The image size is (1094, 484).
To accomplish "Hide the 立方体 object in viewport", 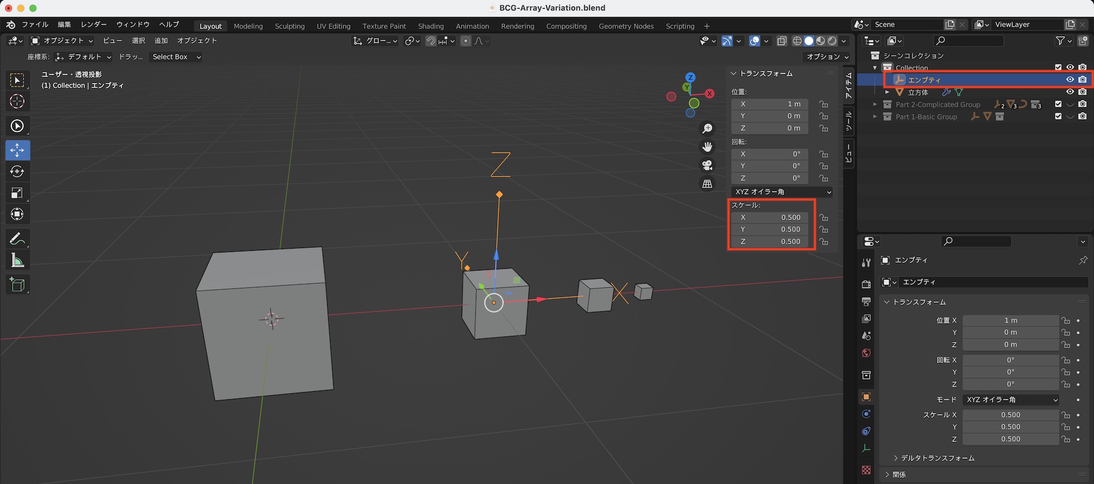I will (1070, 92).
